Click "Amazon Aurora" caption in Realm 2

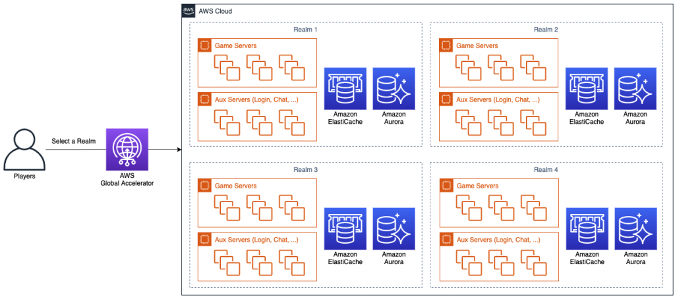click(x=635, y=118)
